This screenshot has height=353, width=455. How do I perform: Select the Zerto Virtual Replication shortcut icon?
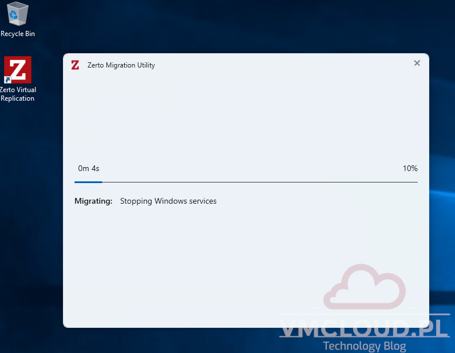point(18,69)
